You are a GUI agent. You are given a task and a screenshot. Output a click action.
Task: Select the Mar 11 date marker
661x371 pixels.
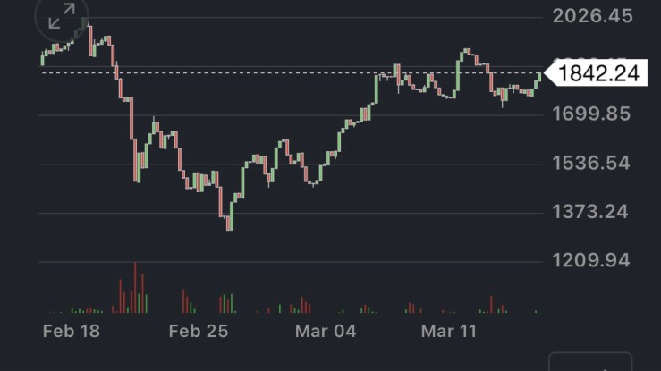[450, 331]
